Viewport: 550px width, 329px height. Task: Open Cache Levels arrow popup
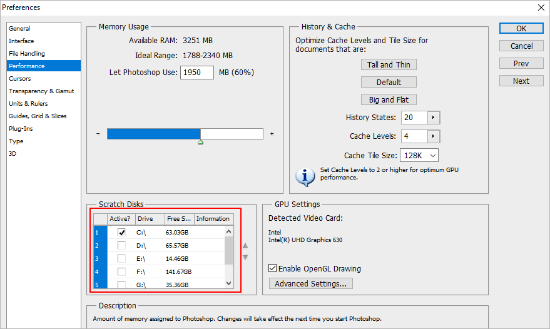(x=434, y=136)
